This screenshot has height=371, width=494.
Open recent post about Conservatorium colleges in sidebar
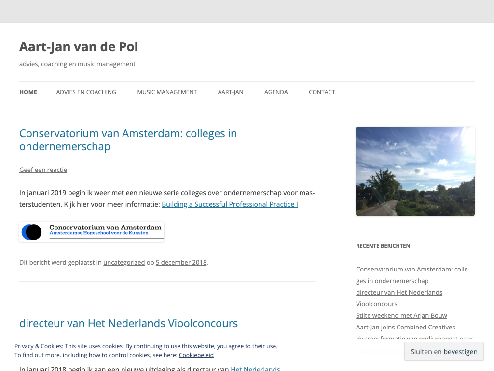point(412,270)
